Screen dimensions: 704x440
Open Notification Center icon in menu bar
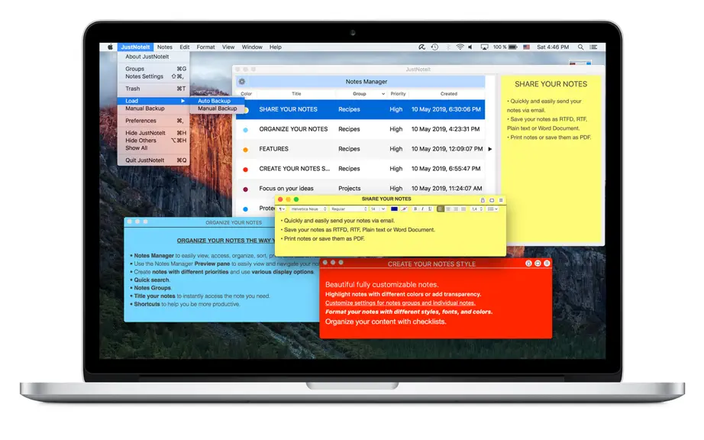(593, 47)
